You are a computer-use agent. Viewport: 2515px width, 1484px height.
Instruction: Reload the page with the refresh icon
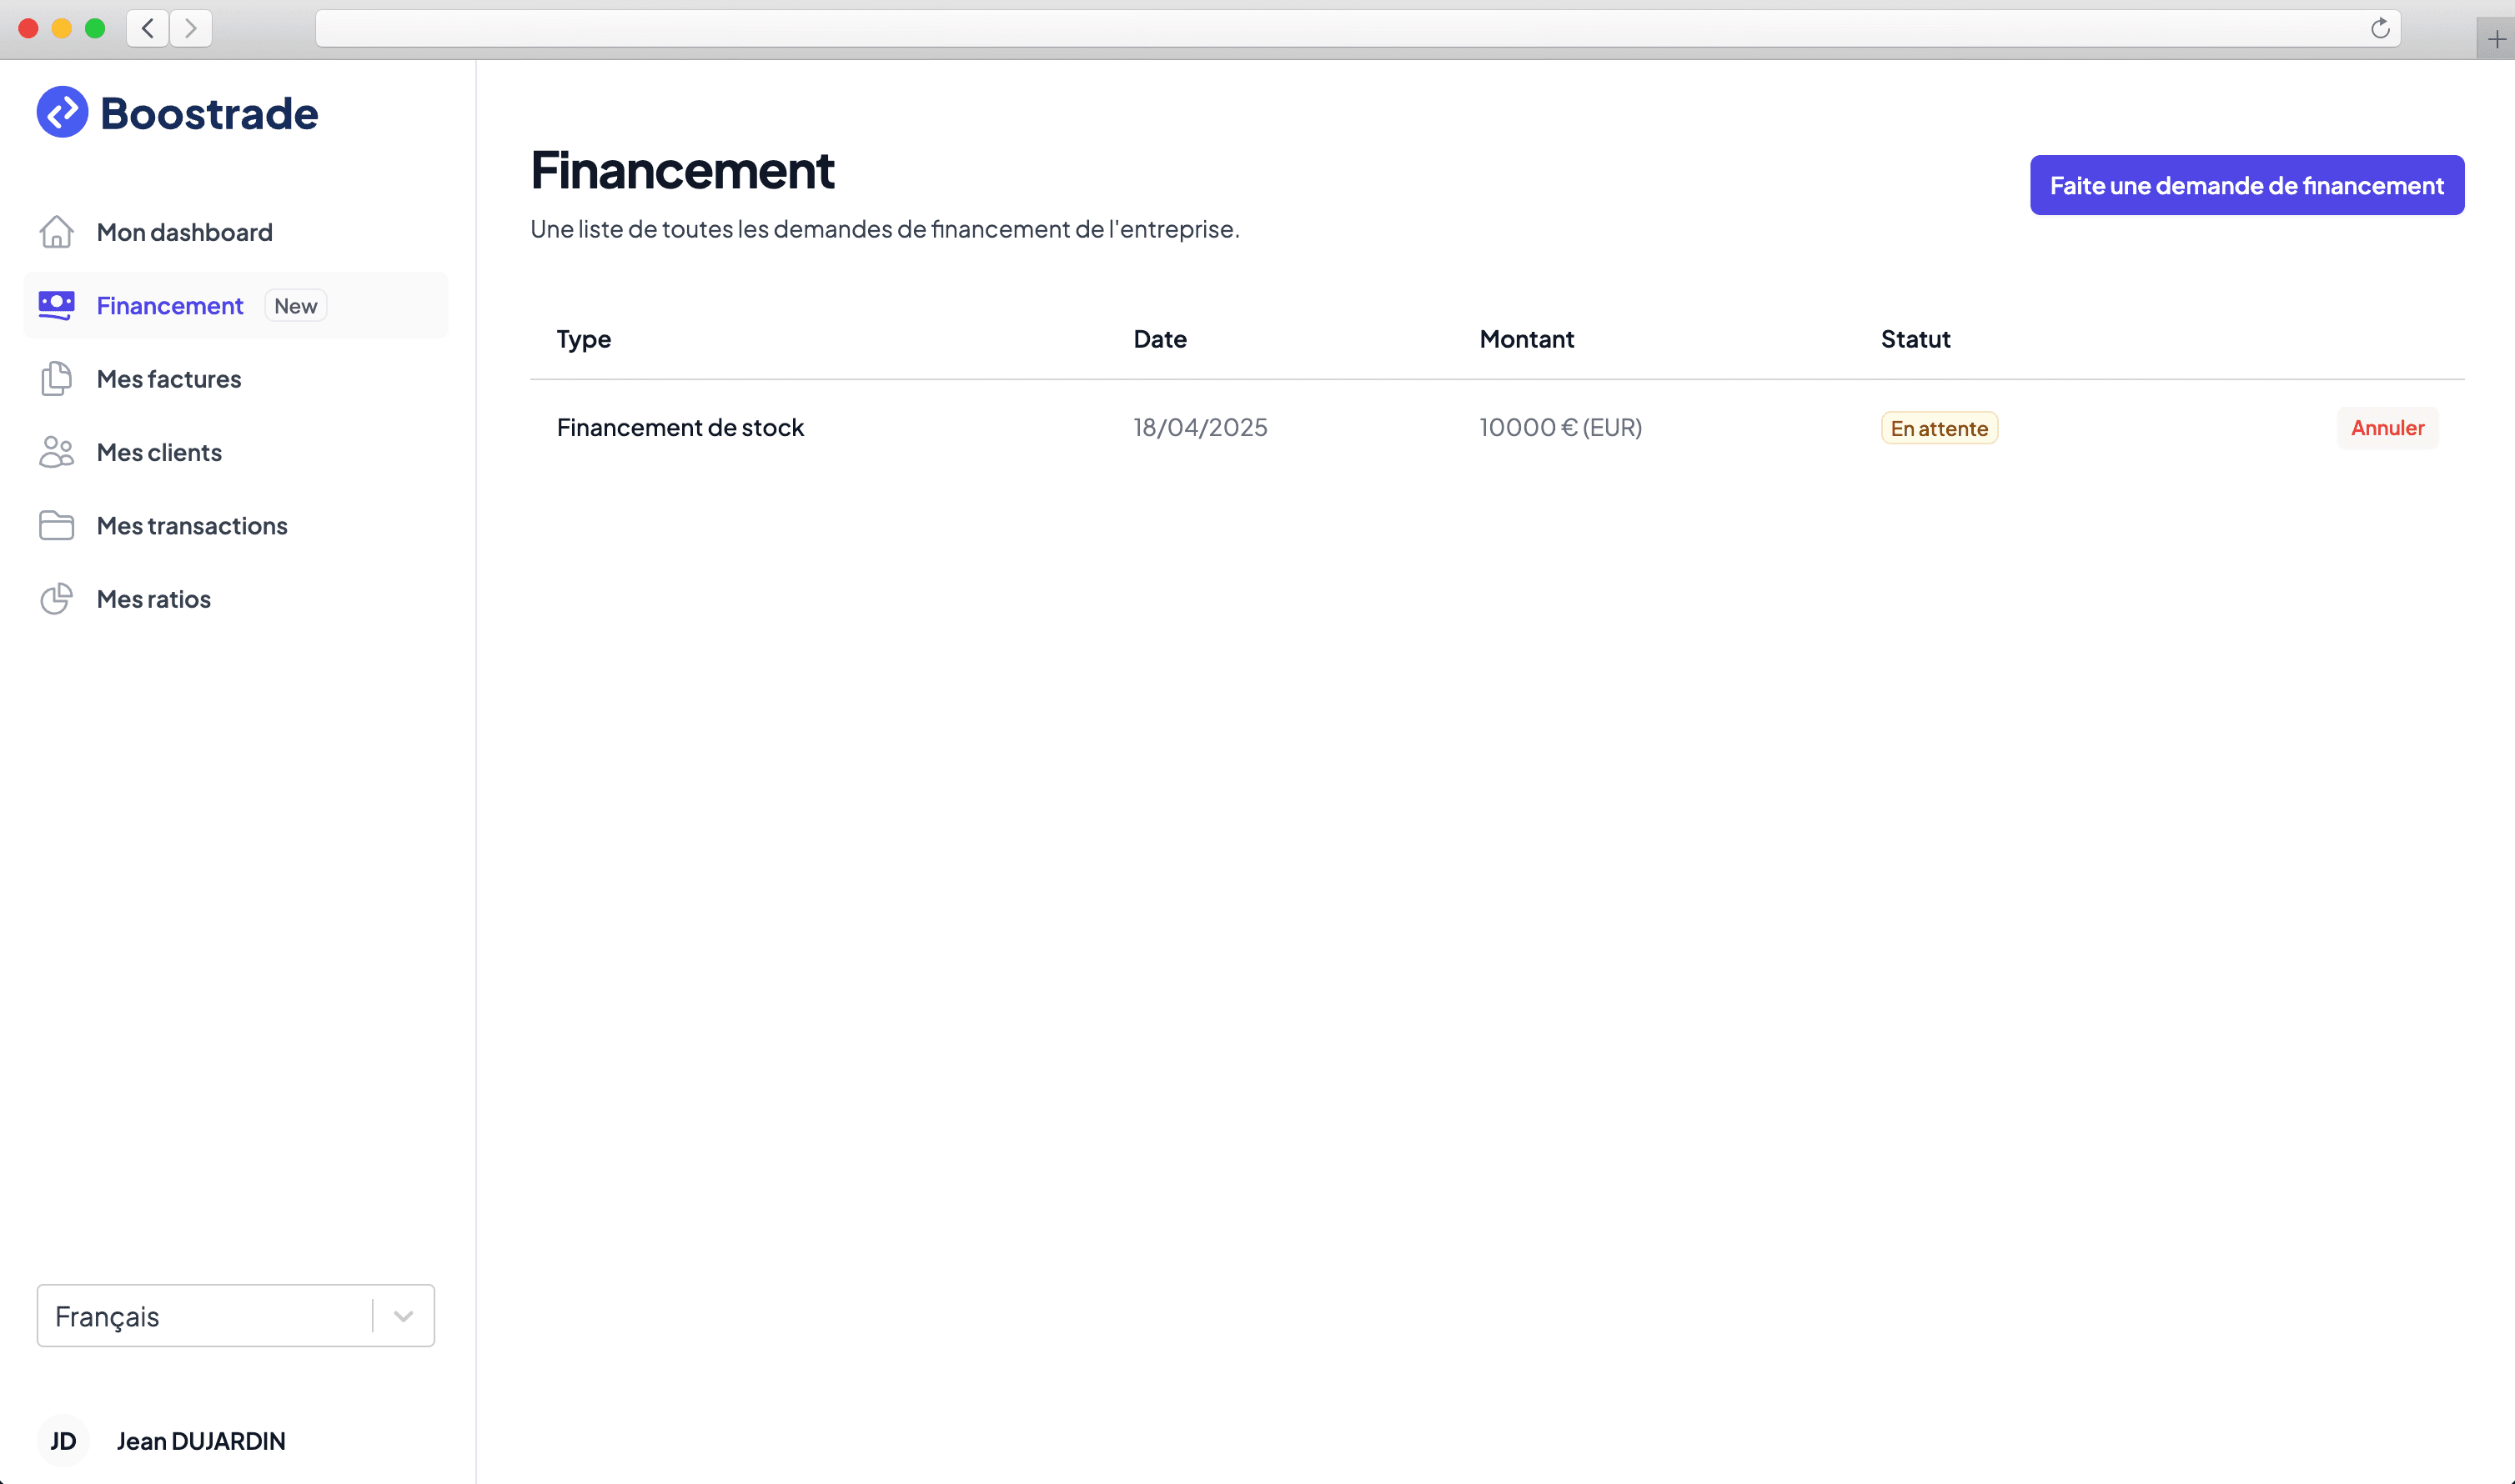[x=2380, y=28]
